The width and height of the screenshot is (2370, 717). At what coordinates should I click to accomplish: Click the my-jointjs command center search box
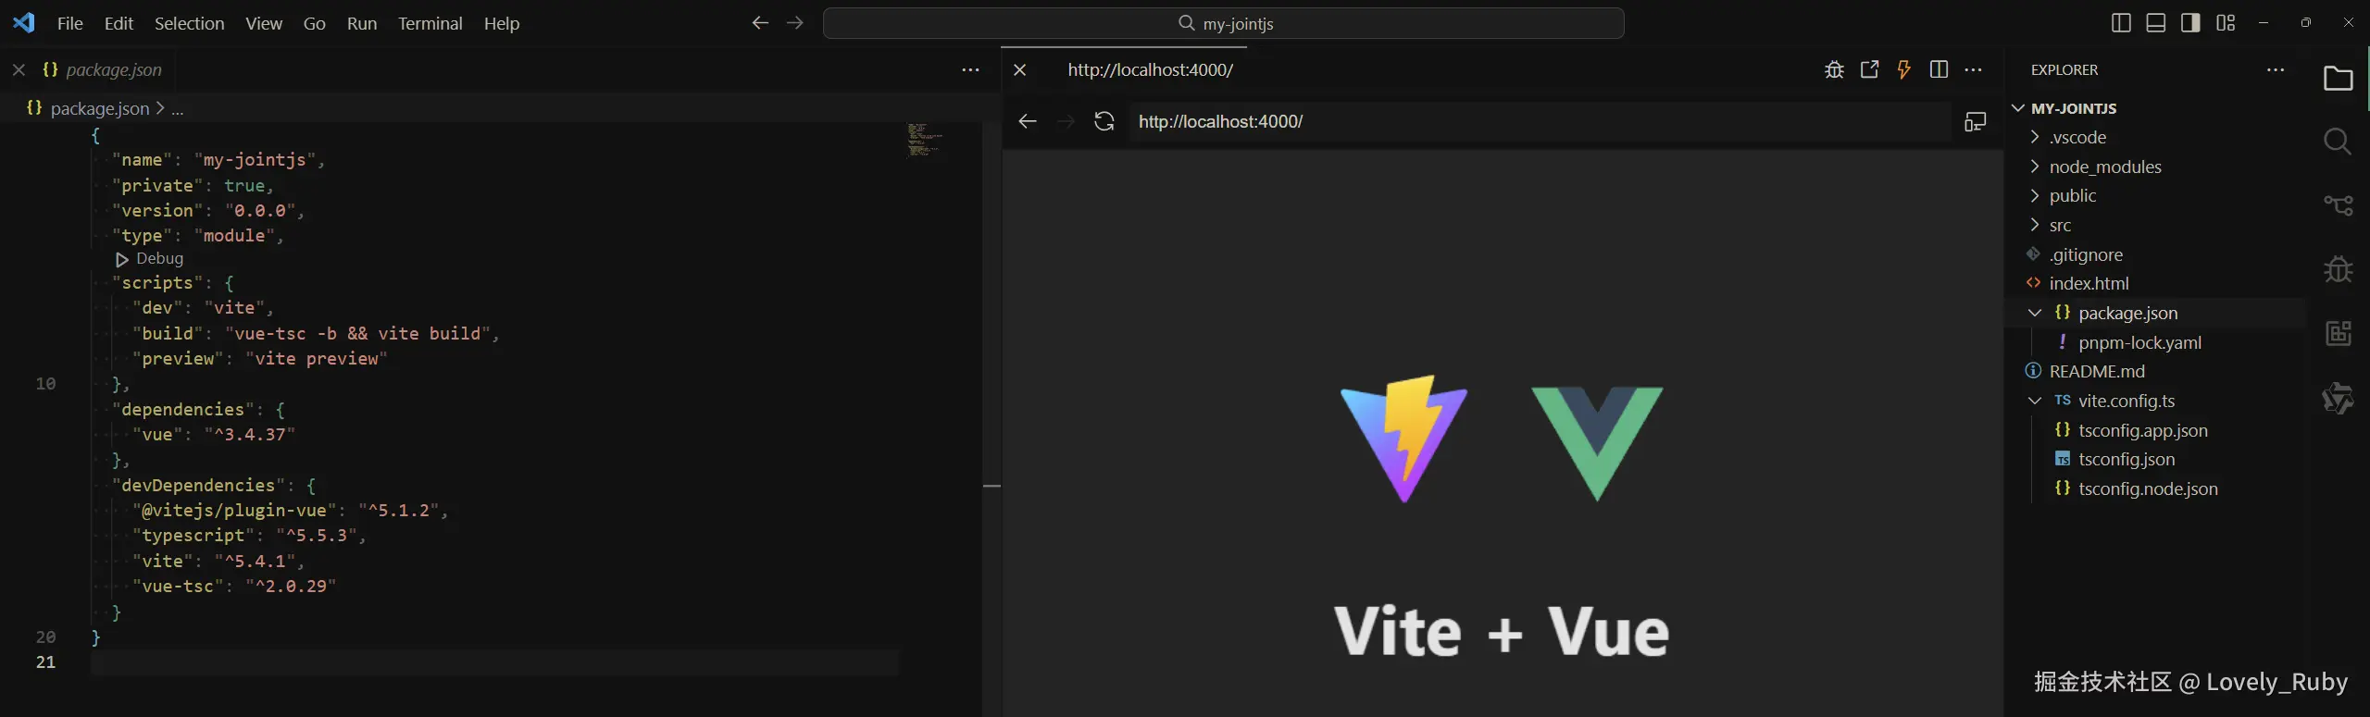pos(1223,23)
